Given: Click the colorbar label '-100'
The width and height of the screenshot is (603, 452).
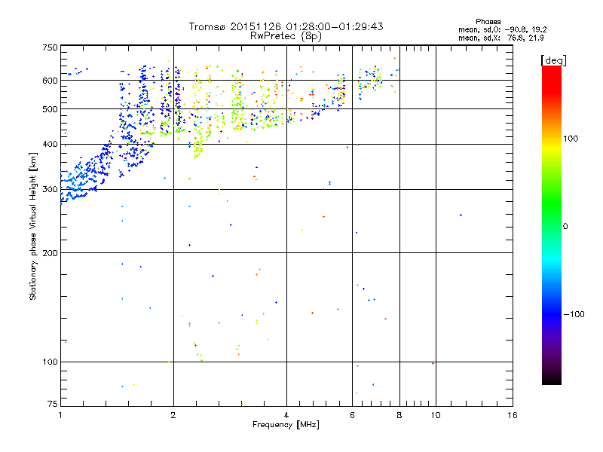Looking at the screenshot, I should coord(574,314).
